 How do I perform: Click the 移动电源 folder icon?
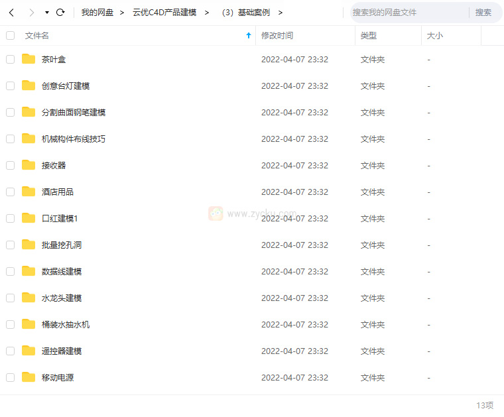click(29, 377)
